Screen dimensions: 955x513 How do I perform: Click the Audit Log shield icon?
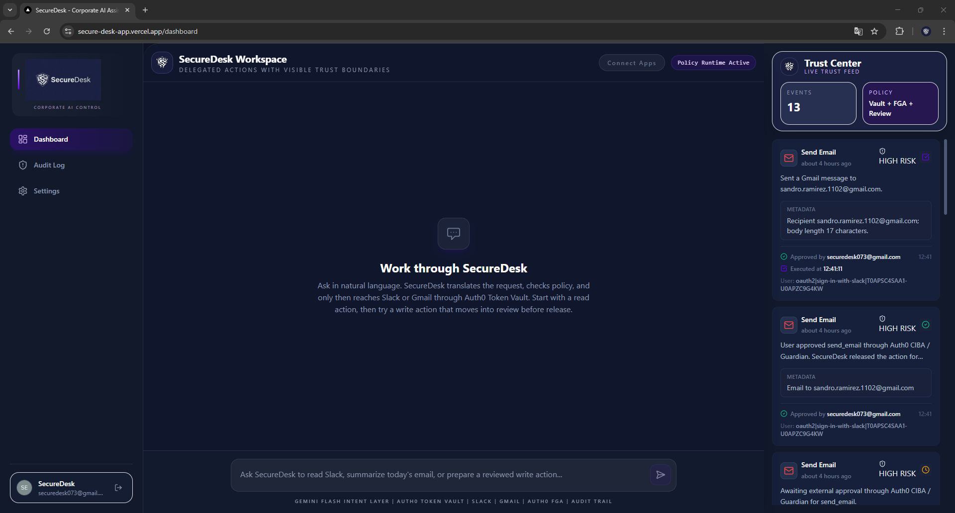click(x=23, y=165)
